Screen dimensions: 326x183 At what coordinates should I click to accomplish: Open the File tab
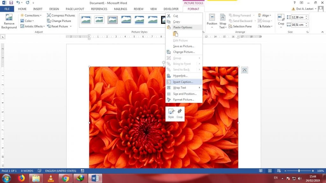point(7,9)
